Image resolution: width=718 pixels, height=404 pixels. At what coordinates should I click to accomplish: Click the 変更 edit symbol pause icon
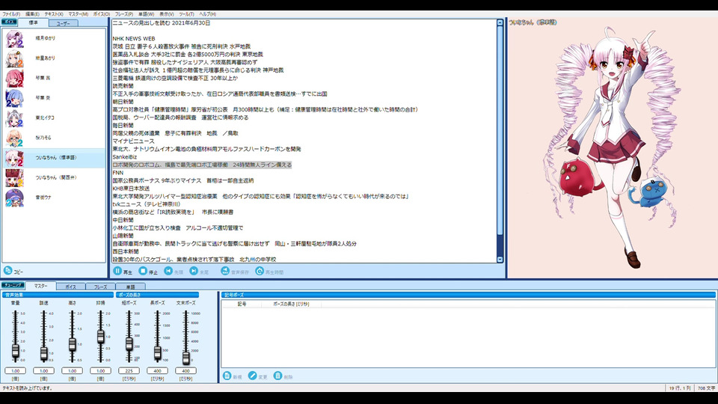point(252,376)
